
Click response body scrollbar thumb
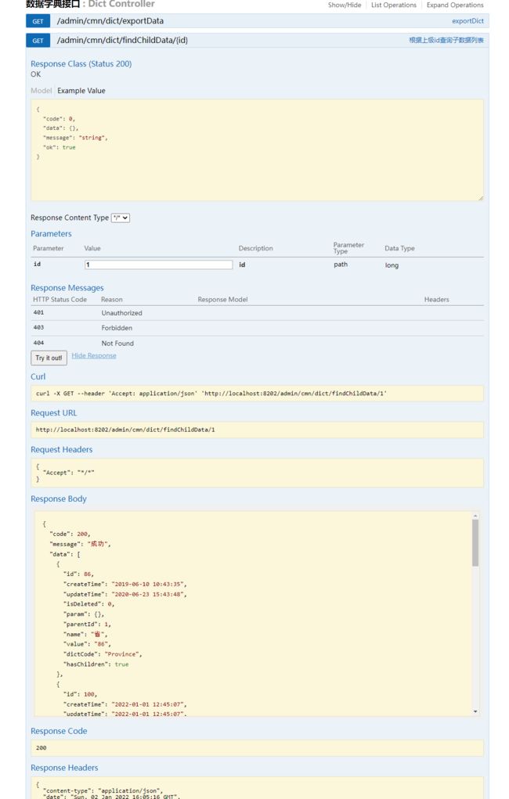pyautogui.click(x=475, y=542)
